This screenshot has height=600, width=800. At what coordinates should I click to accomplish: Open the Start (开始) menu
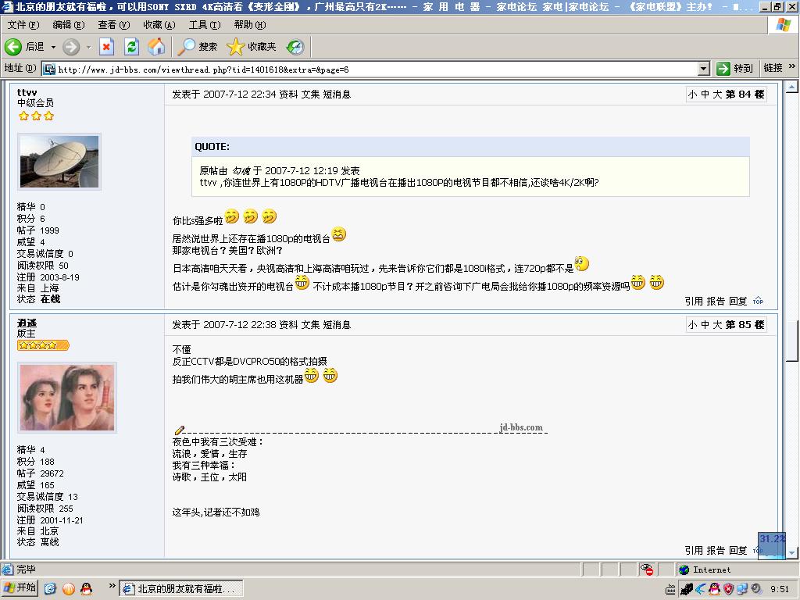pyautogui.click(x=20, y=588)
